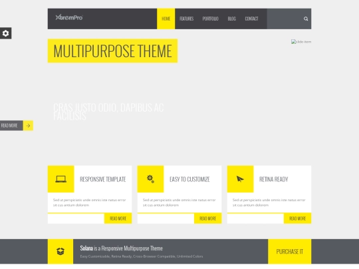The image size is (359, 269).
Task: Click Read More under Responsive Template
Action: 118,219
